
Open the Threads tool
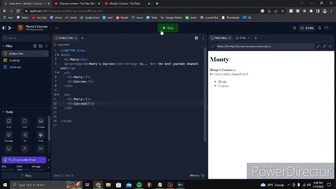coord(41,122)
